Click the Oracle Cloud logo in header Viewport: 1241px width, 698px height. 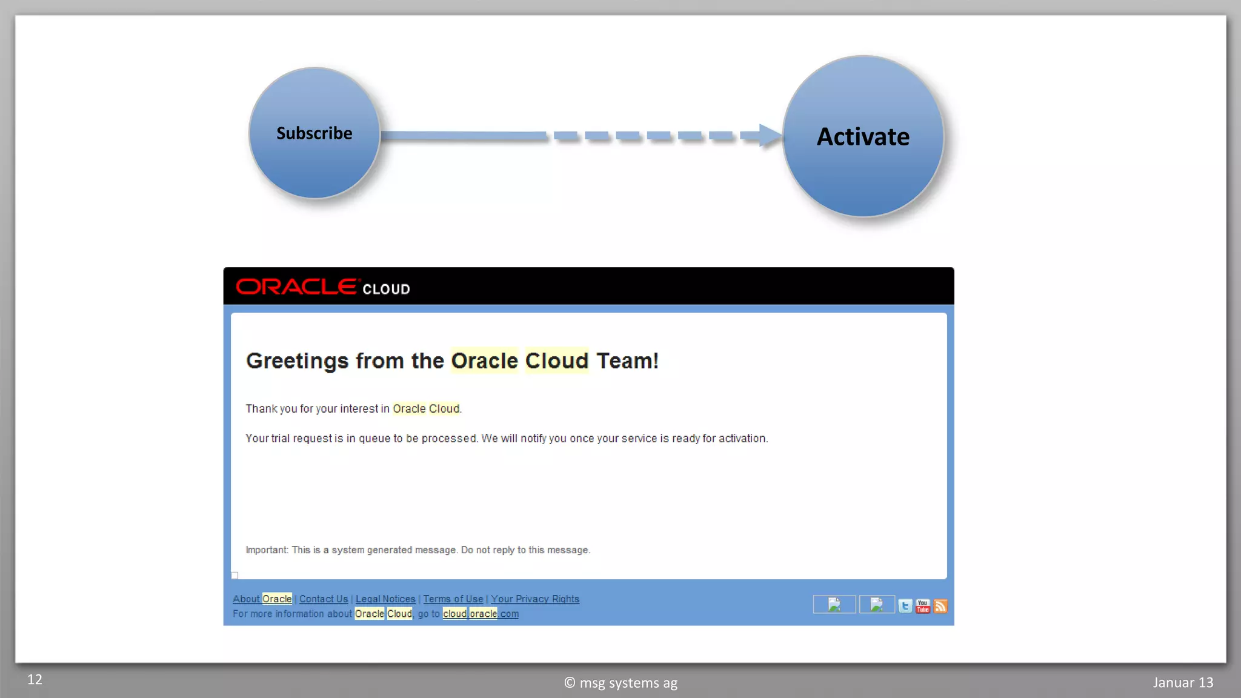(x=323, y=287)
